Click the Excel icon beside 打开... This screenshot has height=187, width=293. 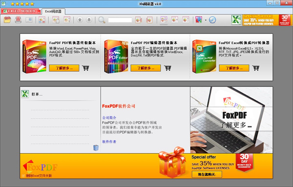point(25,94)
